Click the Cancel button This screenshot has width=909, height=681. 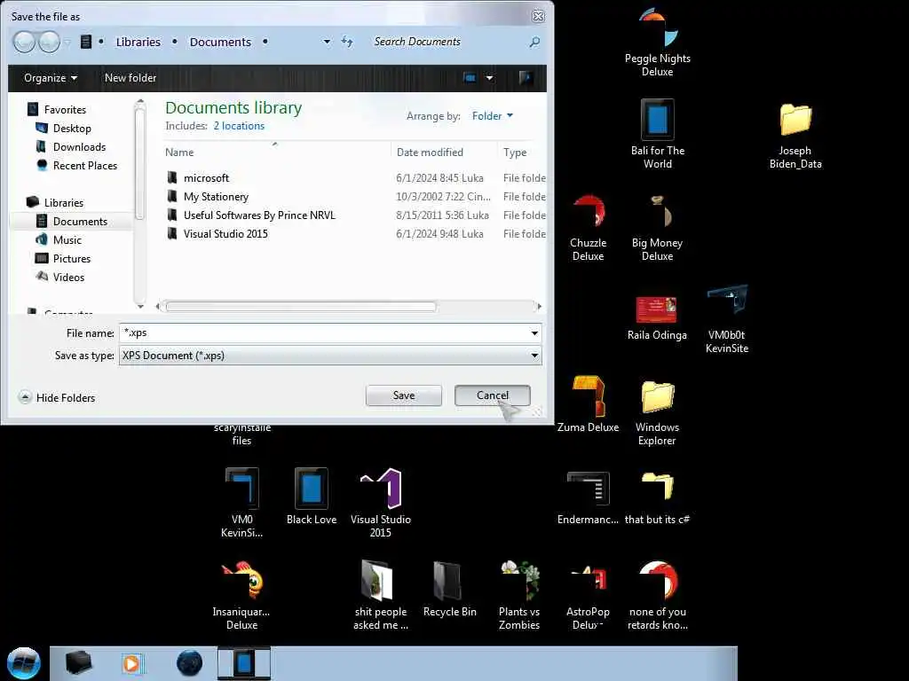pos(492,395)
